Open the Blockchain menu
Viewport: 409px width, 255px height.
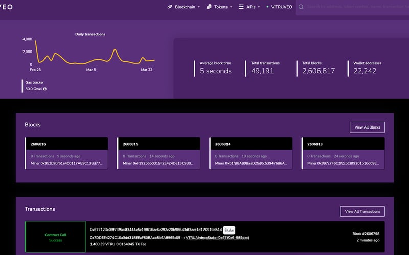pyautogui.click(x=184, y=7)
